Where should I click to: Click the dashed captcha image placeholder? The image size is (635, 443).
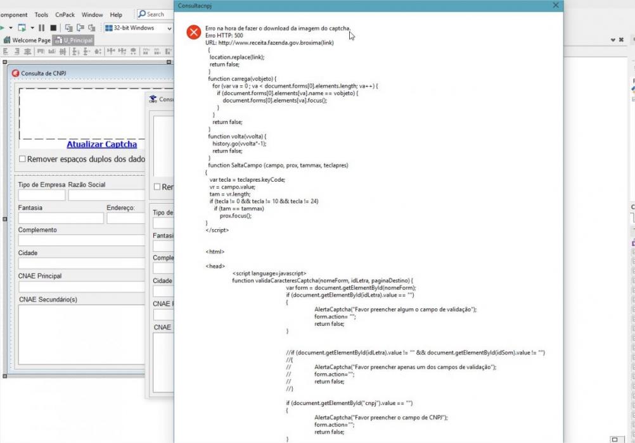82,114
